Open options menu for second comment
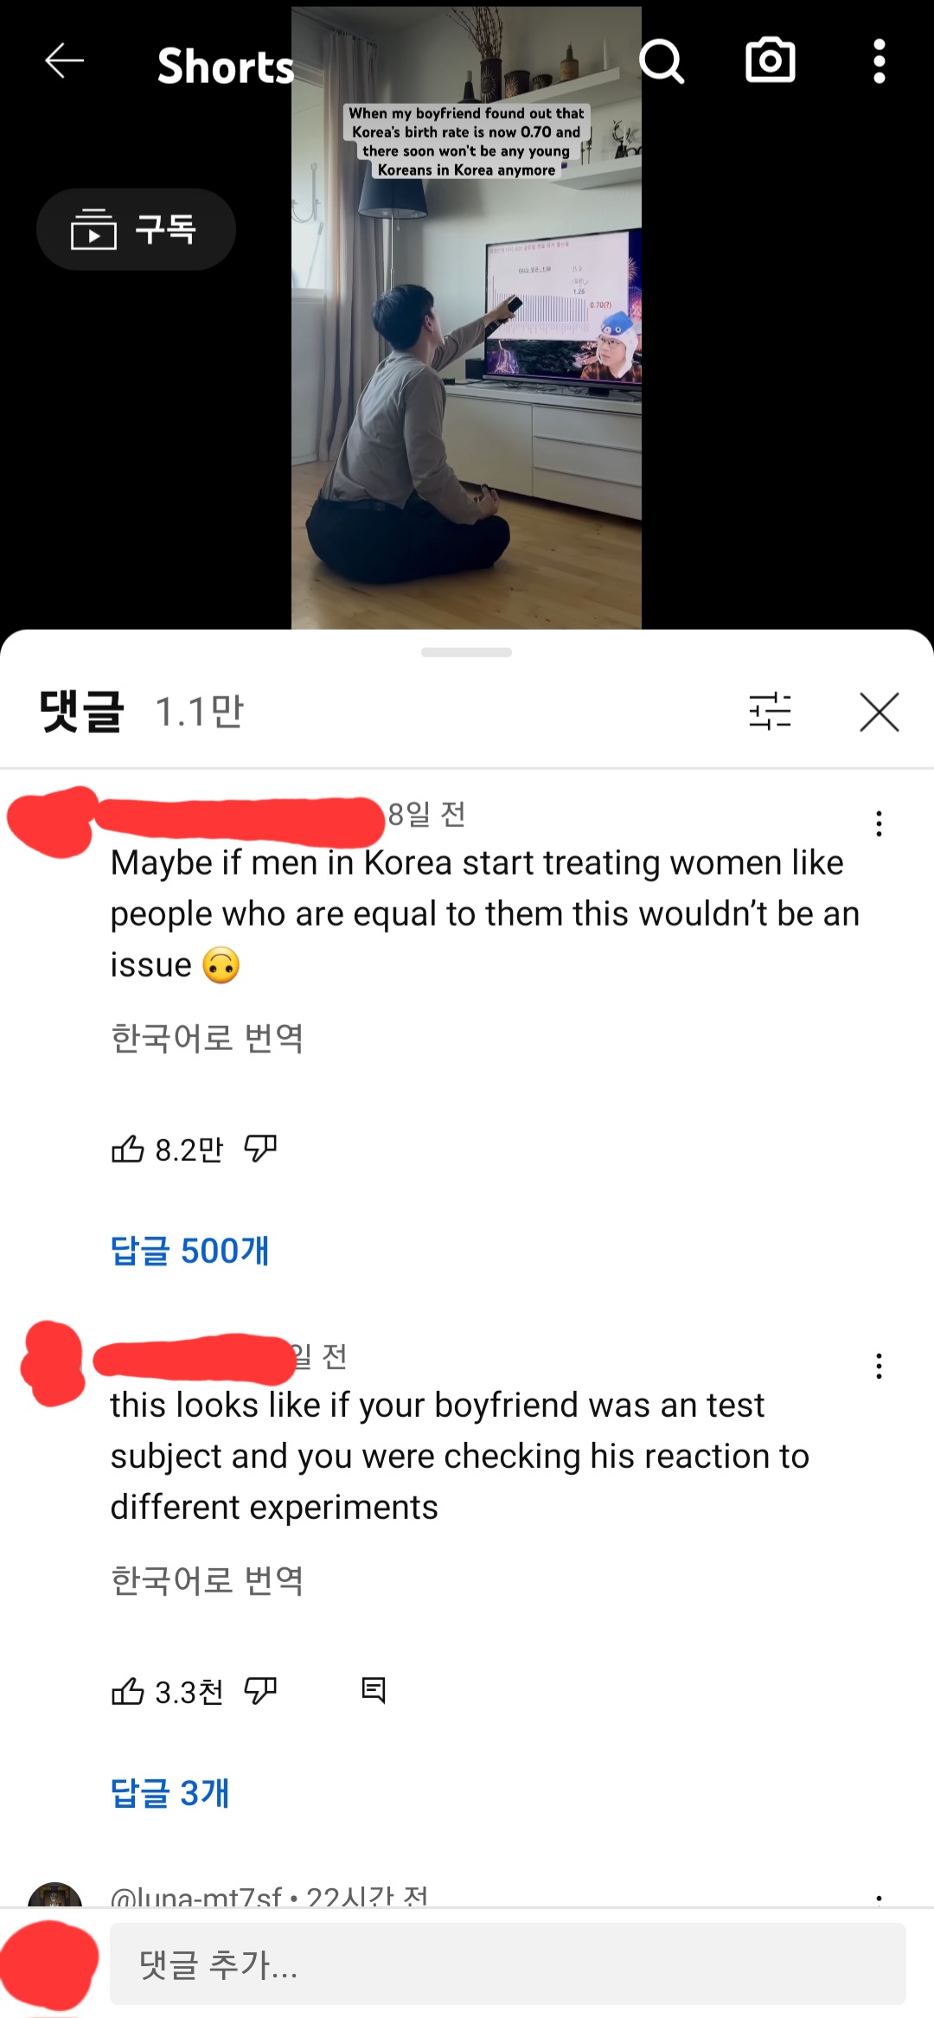 (x=879, y=1366)
